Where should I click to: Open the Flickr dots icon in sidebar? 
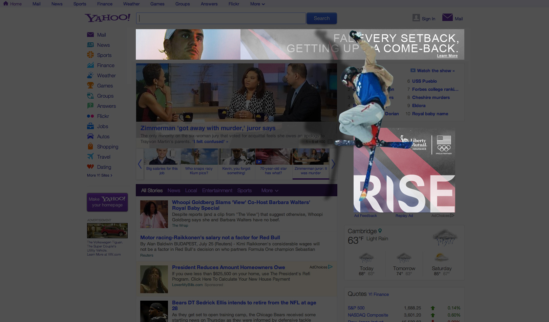[x=90, y=116]
